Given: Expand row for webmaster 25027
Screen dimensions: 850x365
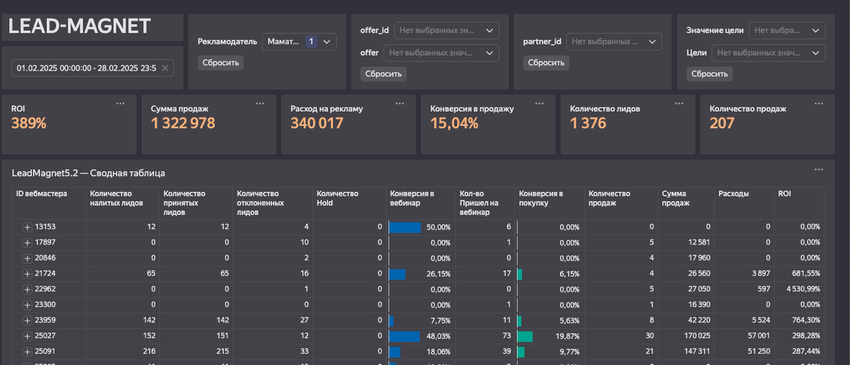Looking at the screenshot, I should pos(28,336).
